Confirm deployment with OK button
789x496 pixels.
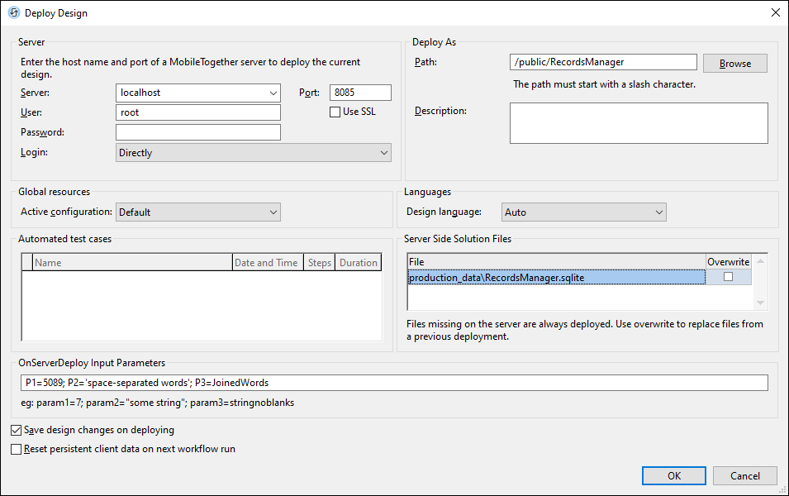pyautogui.click(x=674, y=475)
